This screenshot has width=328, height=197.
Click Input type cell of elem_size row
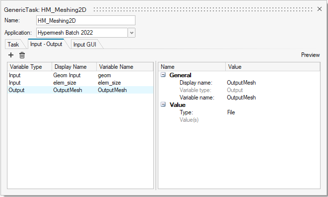pyautogui.click(x=15, y=83)
